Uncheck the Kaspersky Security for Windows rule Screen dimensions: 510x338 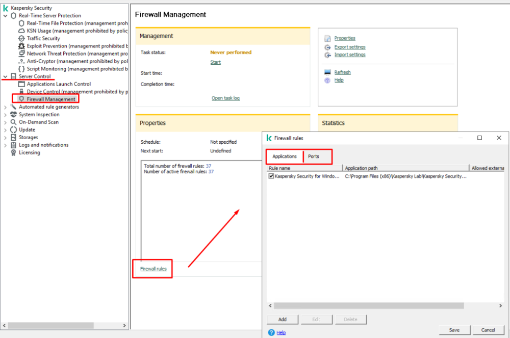click(x=271, y=176)
